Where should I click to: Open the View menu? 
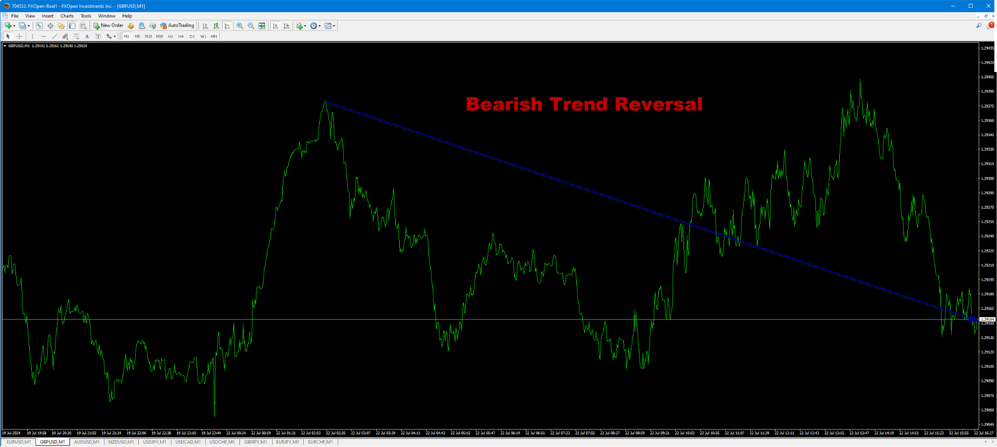(30, 16)
